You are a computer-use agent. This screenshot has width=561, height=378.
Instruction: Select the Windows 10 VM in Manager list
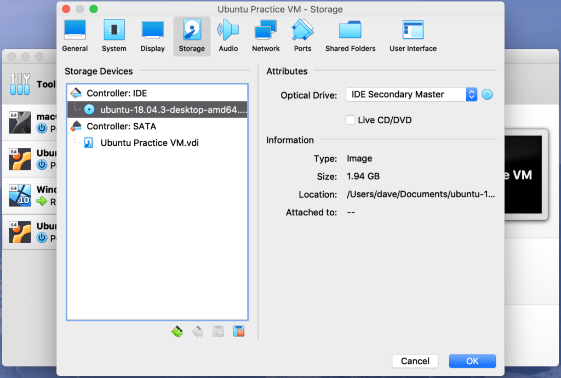tap(30, 196)
